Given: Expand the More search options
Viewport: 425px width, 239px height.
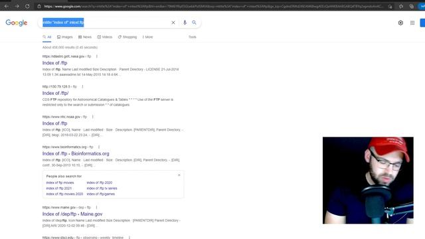Looking at the screenshot, I should coord(147,37).
